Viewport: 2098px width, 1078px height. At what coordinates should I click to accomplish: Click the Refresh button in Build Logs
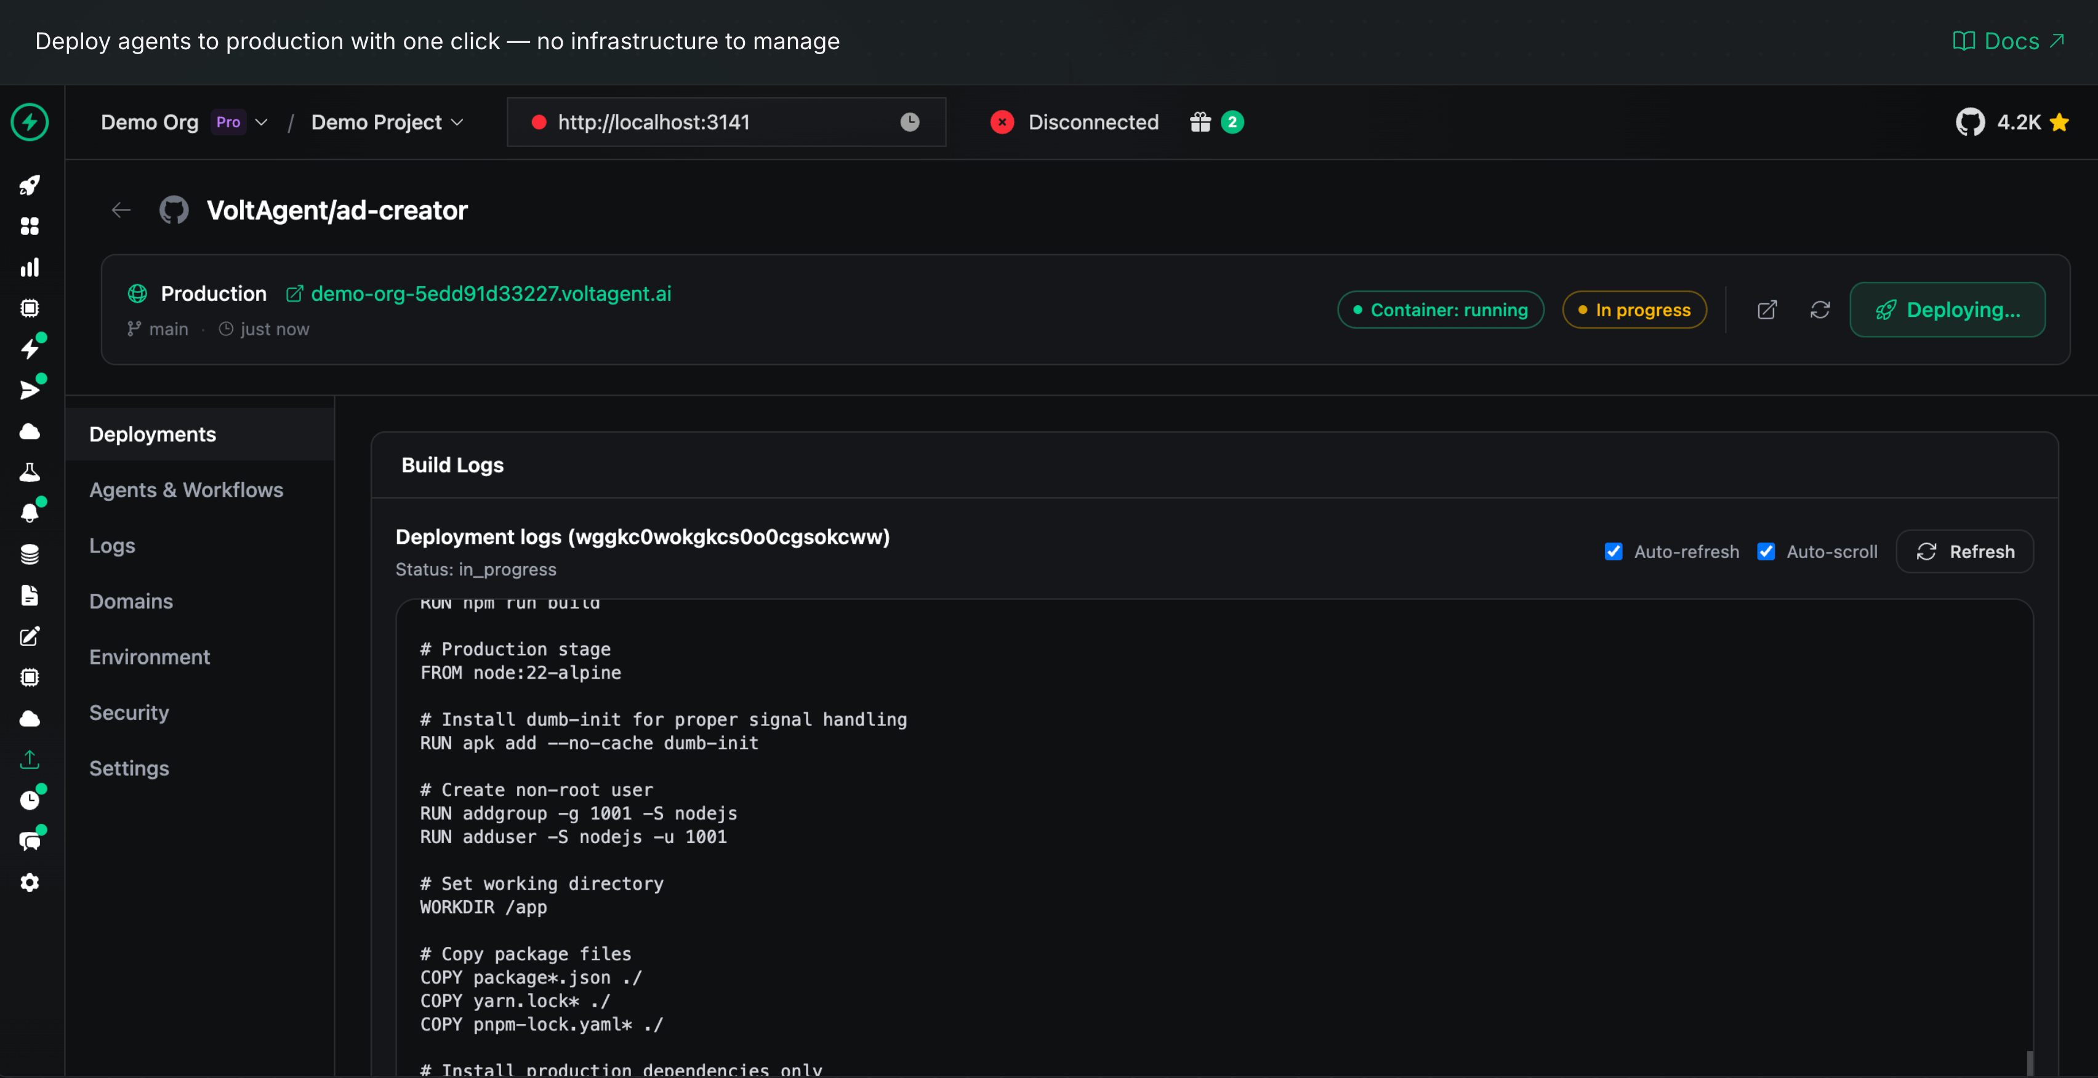point(1965,551)
